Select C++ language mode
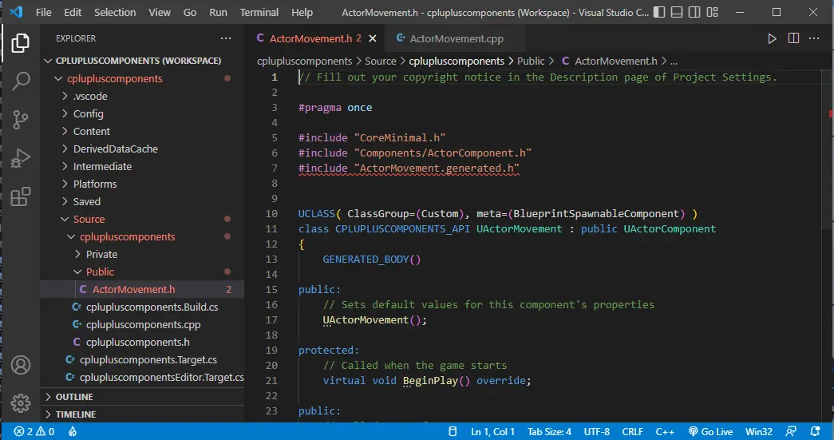The width and height of the screenshot is (834, 440). [x=665, y=431]
